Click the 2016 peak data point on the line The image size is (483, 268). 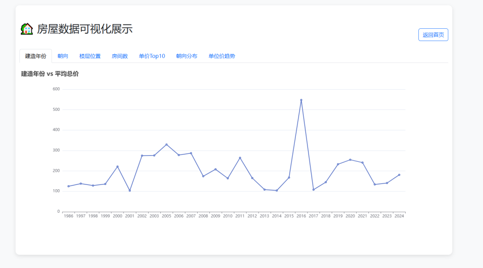point(301,100)
